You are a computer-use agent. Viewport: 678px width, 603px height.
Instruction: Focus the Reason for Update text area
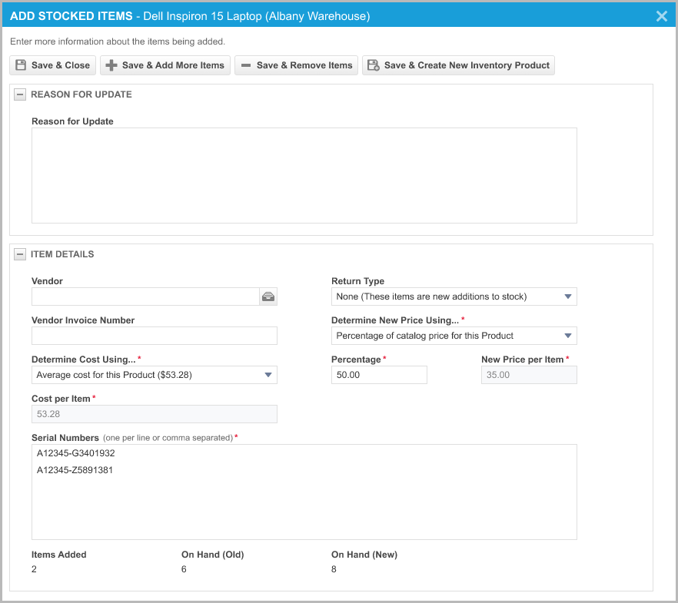304,175
